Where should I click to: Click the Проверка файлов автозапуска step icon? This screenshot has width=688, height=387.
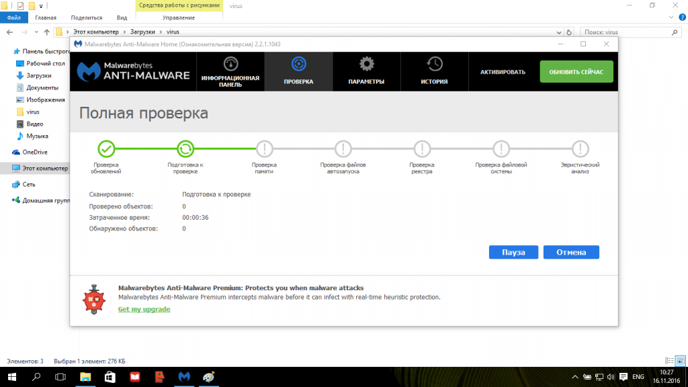pyautogui.click(x=343, y=148)
